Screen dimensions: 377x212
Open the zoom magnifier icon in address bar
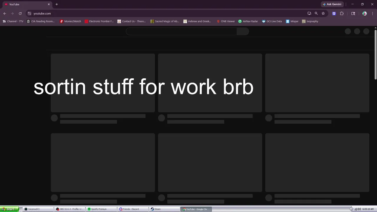(316, 14)
